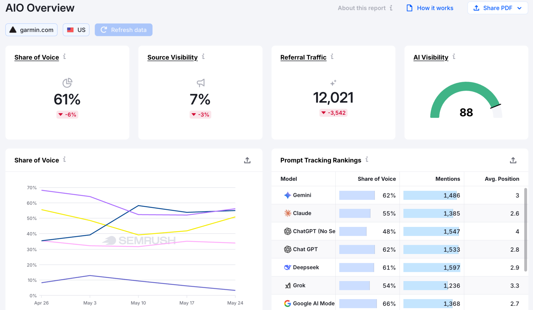Click the -3% change badge
Viewport: 533px width, 310px height.
[x=200, y=115]
